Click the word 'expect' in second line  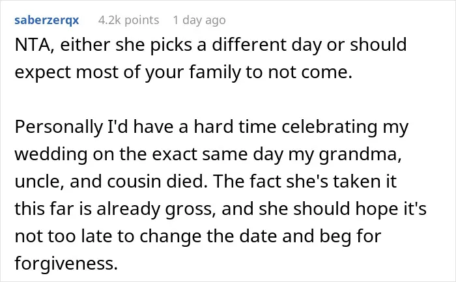point(43,73)
